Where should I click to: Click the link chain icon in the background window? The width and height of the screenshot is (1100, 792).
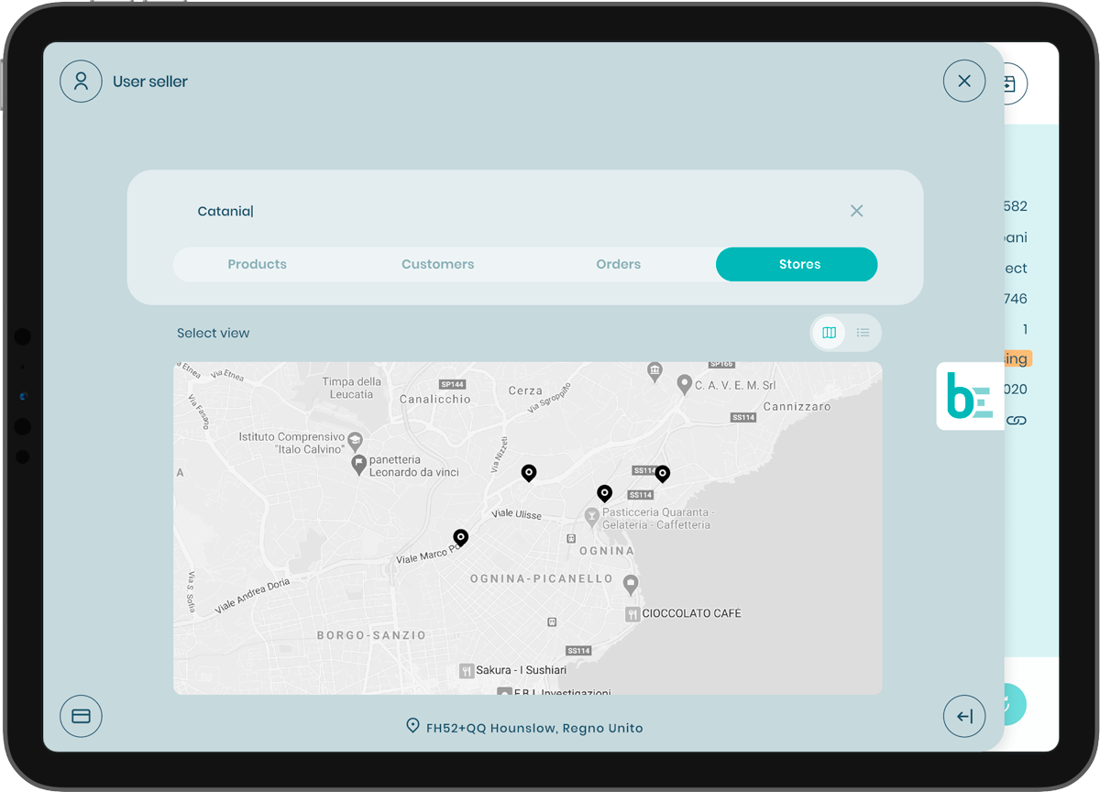click(1016, 421)
